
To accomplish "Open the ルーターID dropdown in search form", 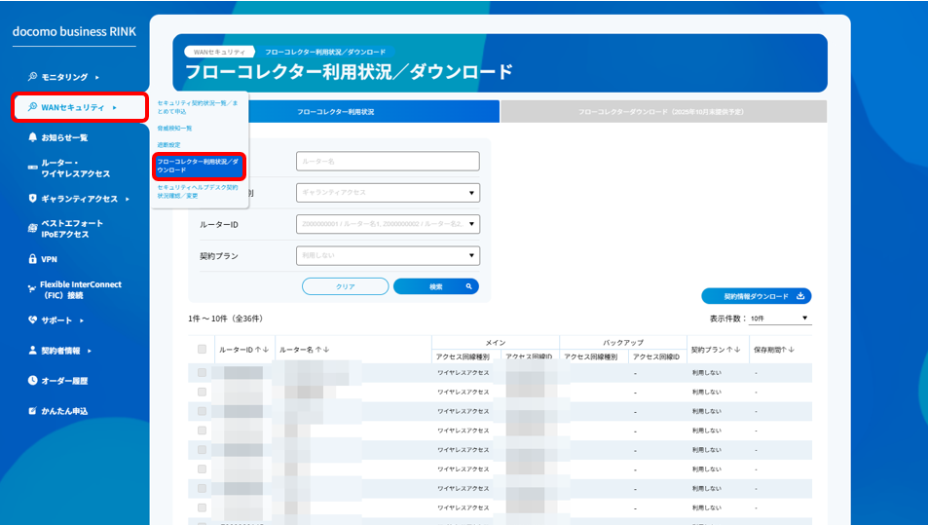I will point(388,224).
